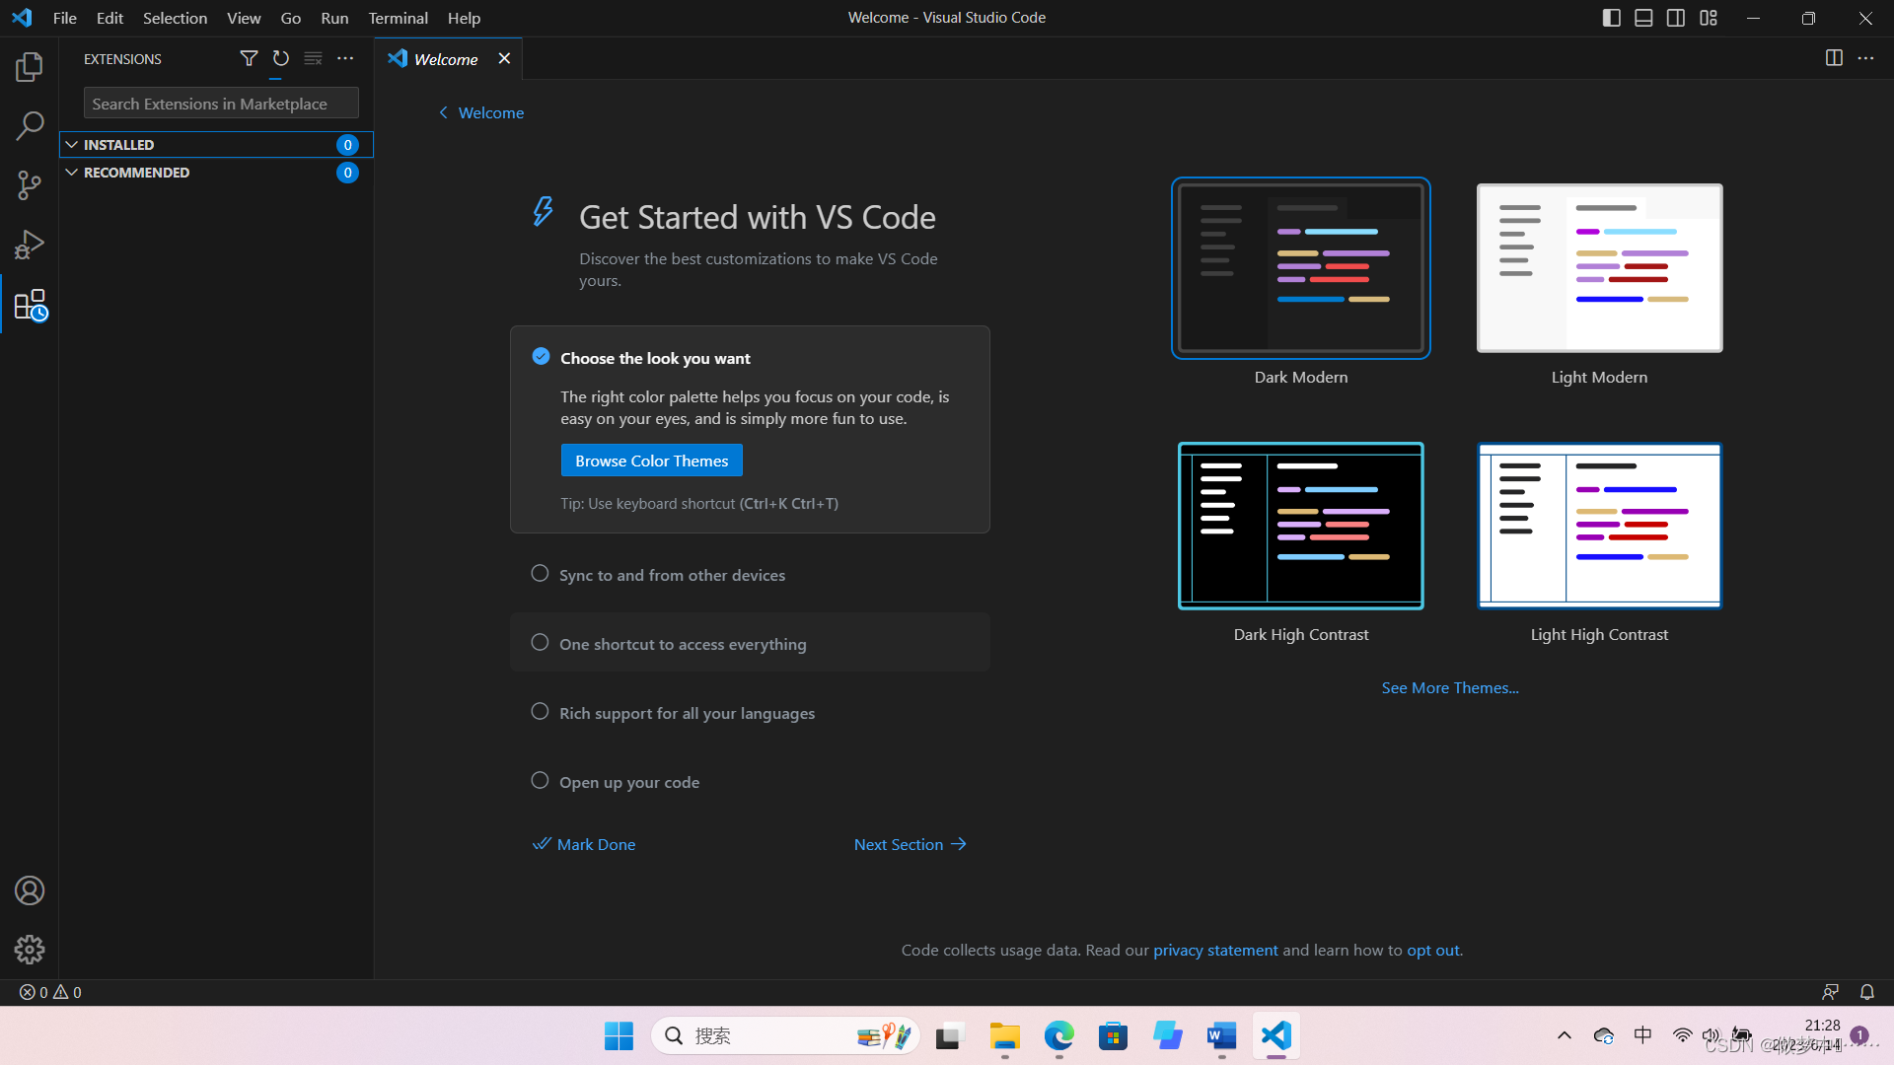Open the Selection menu
Viewport: 1894px width, 1065px height.
click(x=175, y=18)
